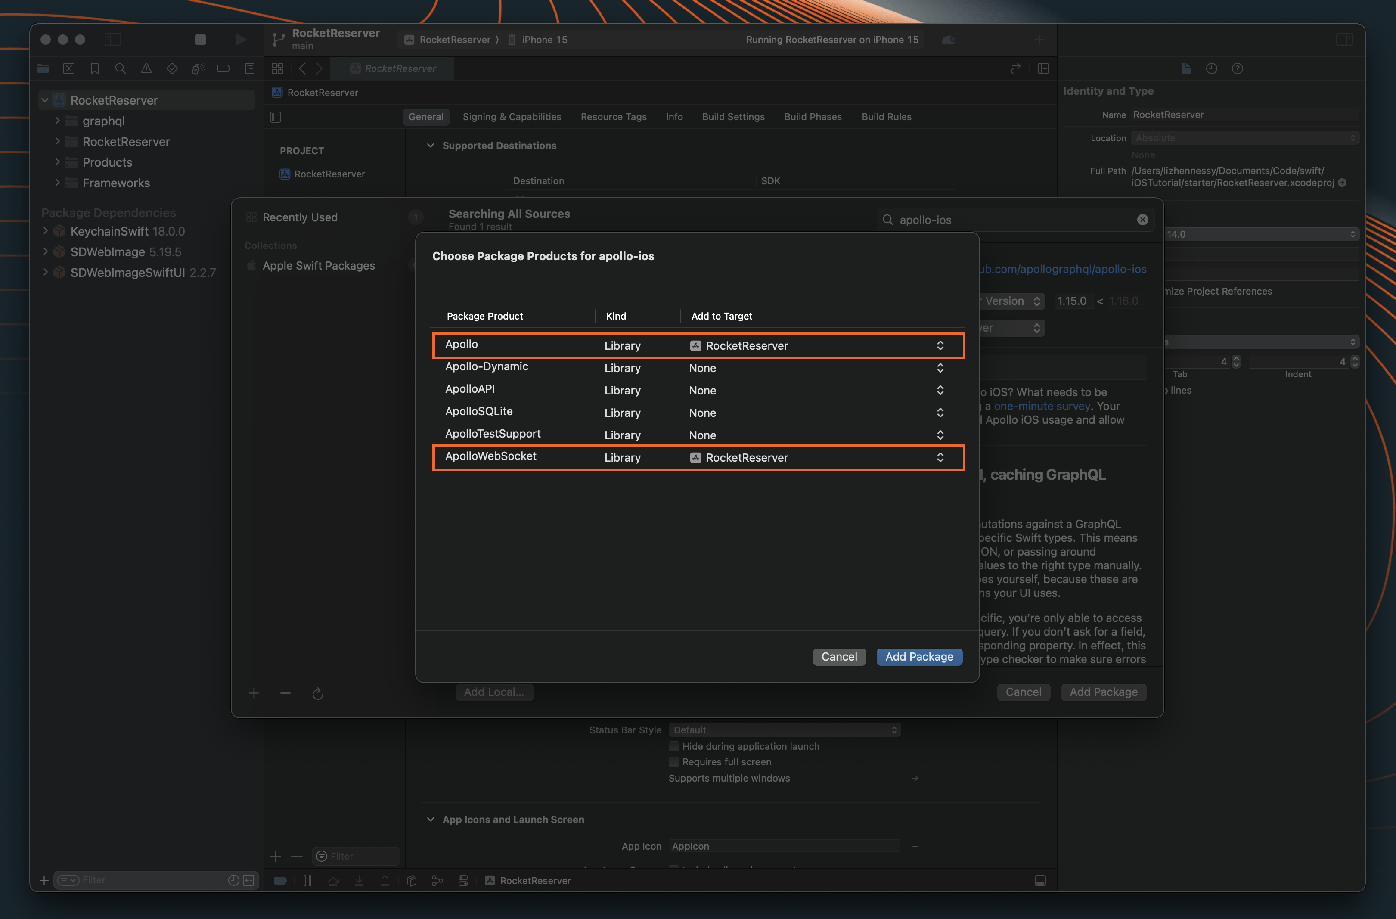Click the Run play button
This screenshot has width=1396, height=919.
(240, 39)
